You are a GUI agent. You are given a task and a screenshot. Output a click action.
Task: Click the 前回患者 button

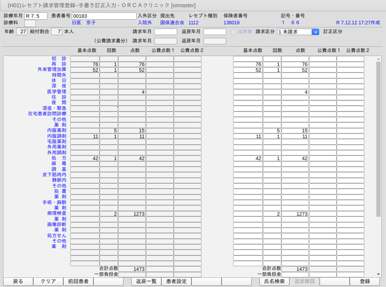coord(78,282)
